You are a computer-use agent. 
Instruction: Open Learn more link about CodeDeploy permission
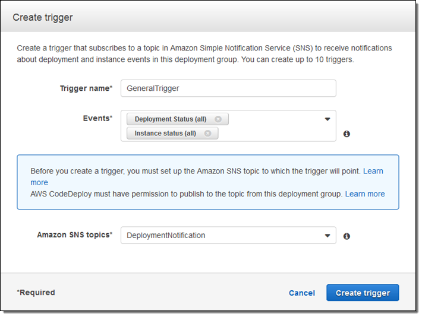365,194
